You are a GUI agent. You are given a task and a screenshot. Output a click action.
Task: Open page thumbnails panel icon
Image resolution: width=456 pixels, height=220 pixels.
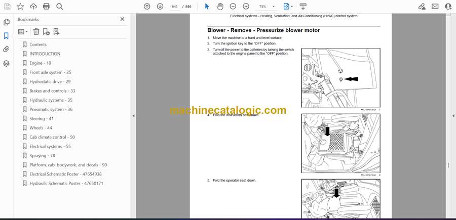click(x=6, y=22)
